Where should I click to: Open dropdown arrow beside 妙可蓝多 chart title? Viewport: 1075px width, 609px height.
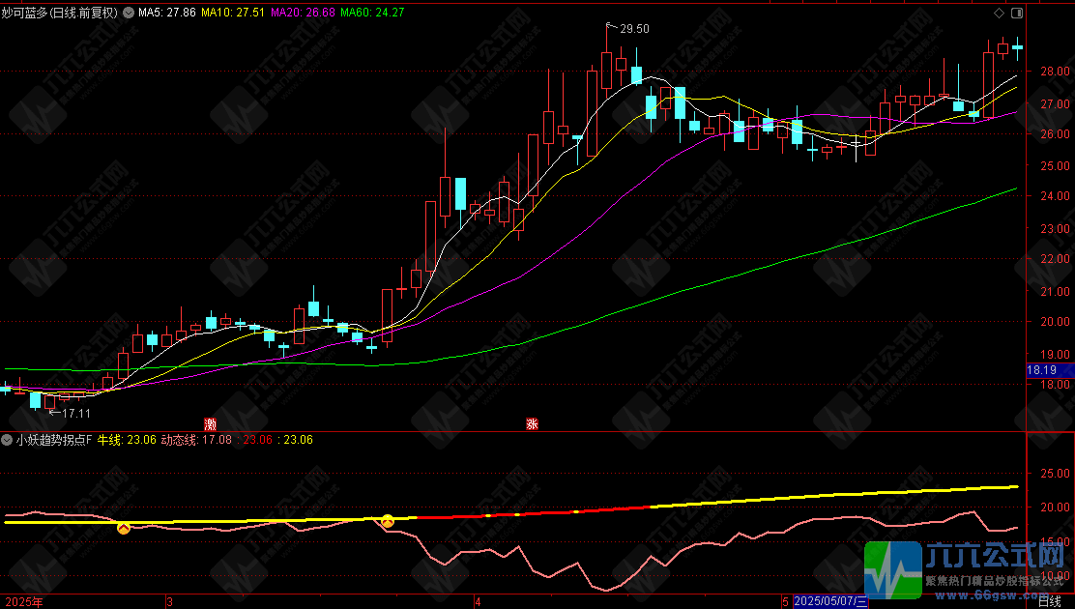[x=129, y=13]
